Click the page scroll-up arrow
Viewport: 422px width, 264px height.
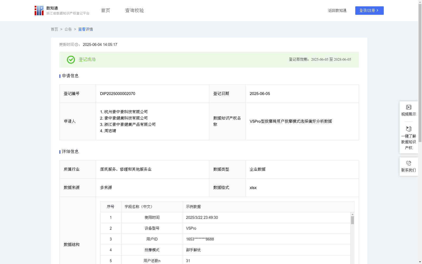[420, 2]
